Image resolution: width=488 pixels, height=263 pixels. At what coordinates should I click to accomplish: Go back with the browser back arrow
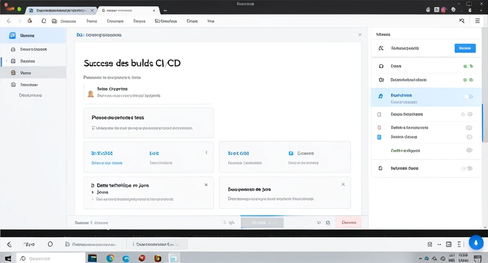click(9, 21)
